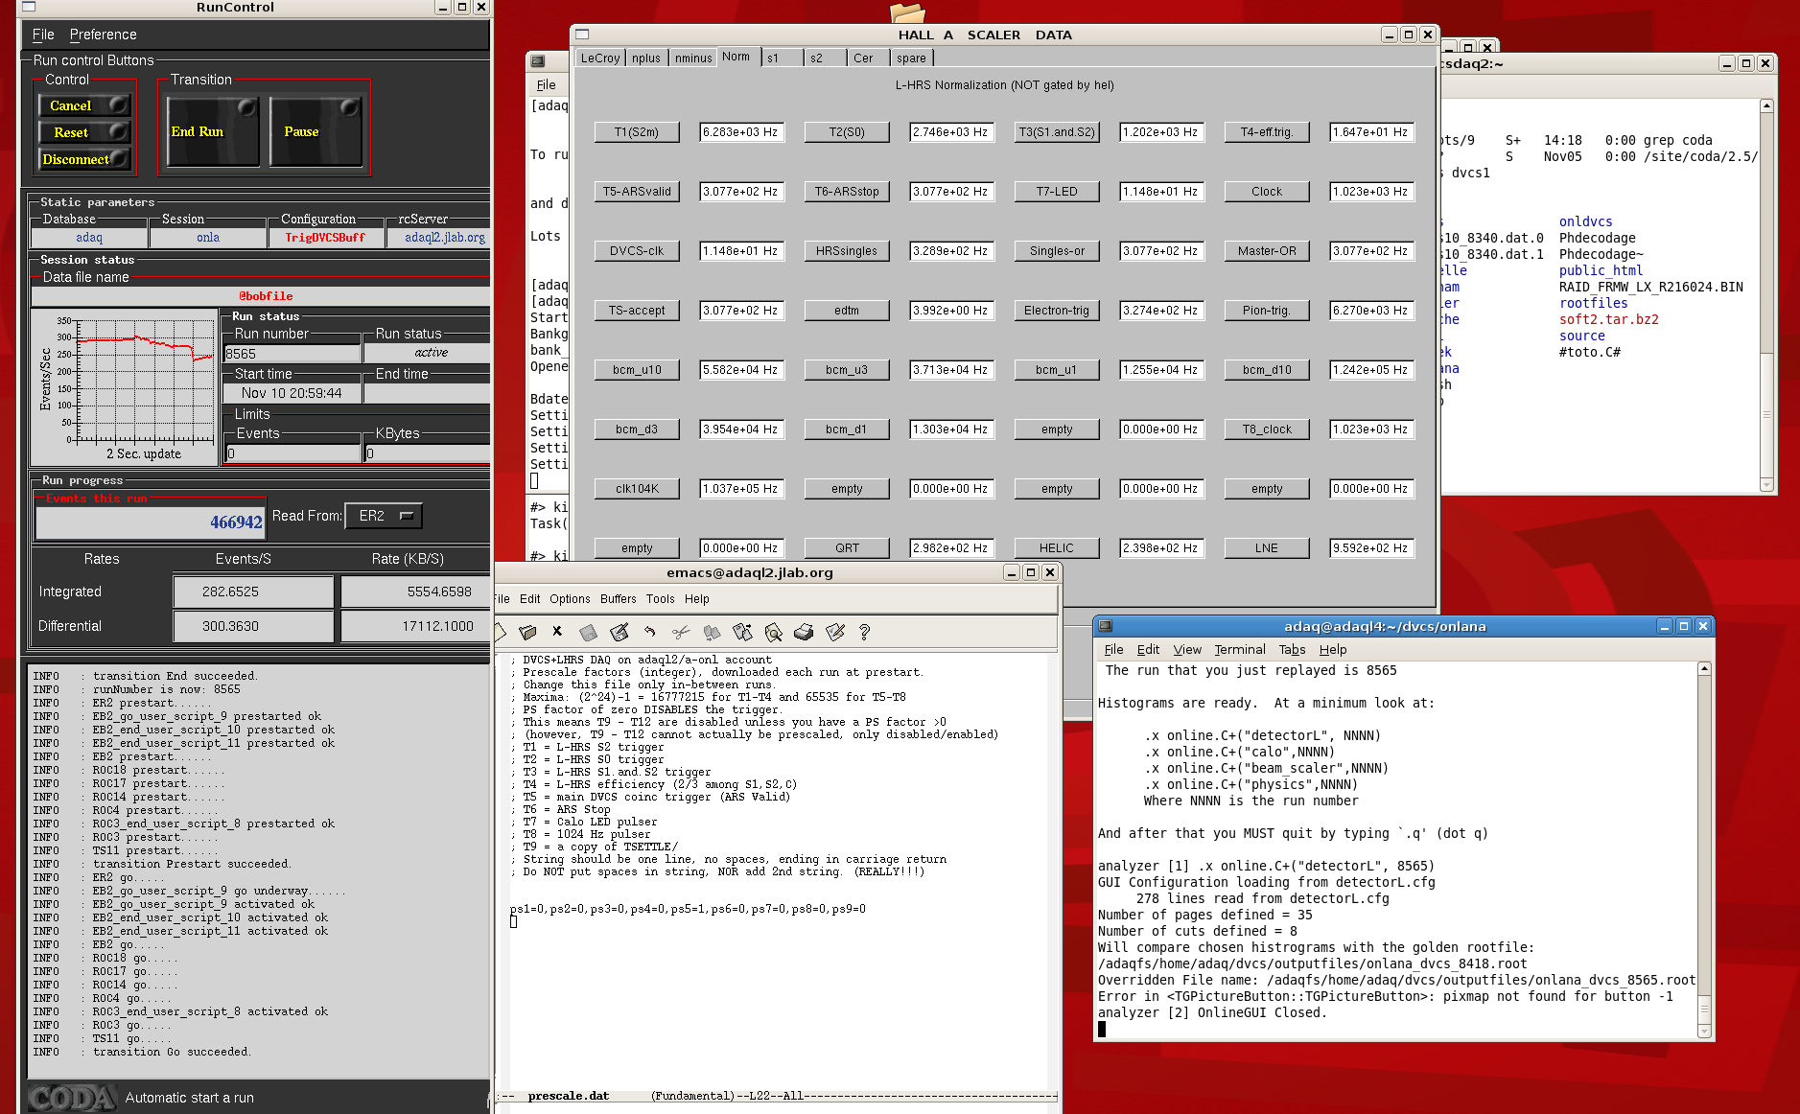
Task: Open the adaql4 terminal View menu
Action: (1187, 650)
